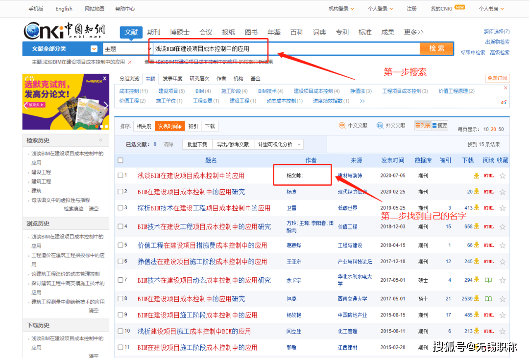Switch to the 期刊 tab
The height and width of the screenshot is (358, 529).
click(154, 31)
